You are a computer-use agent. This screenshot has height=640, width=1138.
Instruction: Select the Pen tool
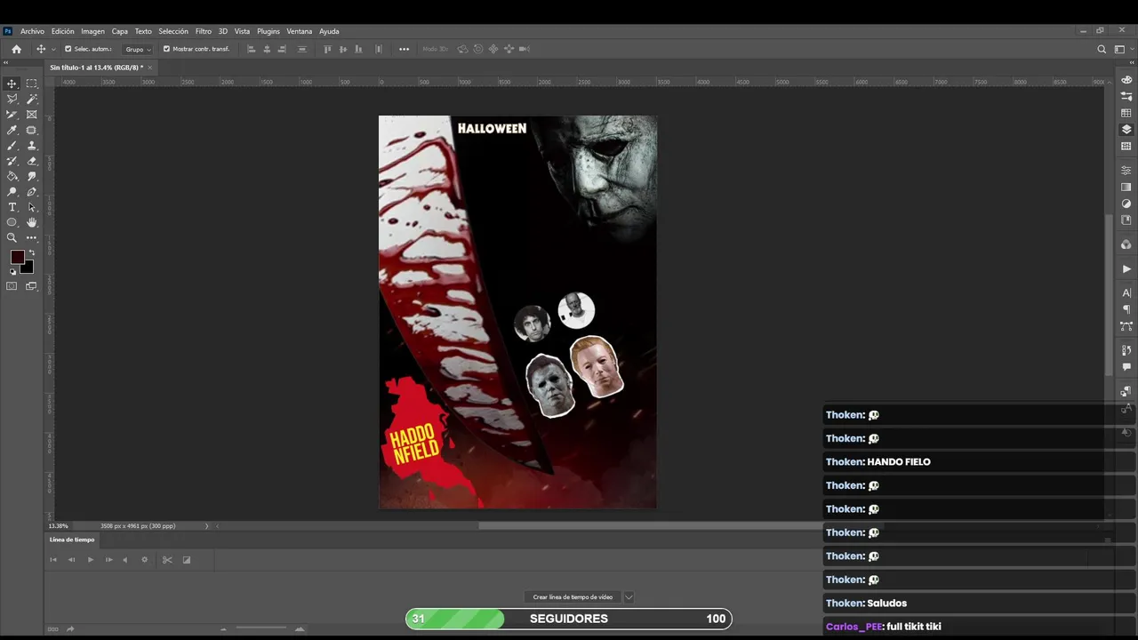(x=32, y=192)
